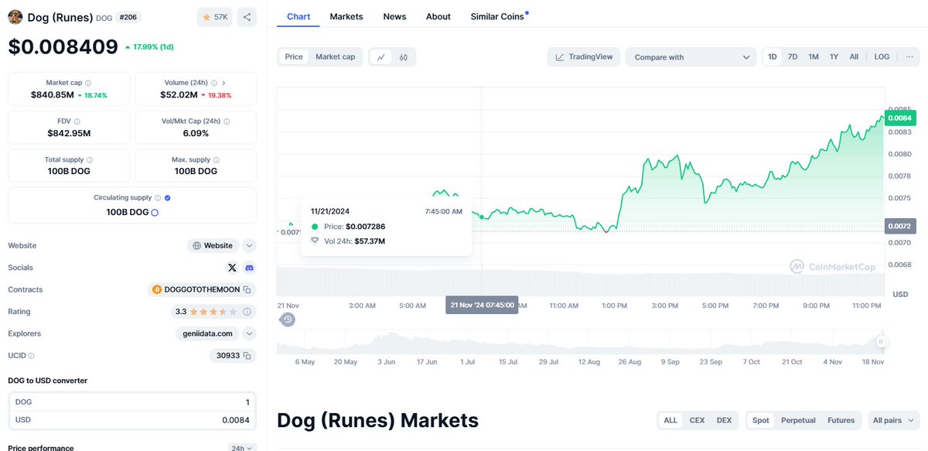This screenshot has width=928, height=451.
Task: Filter markets by DEX
Action: 724,420
